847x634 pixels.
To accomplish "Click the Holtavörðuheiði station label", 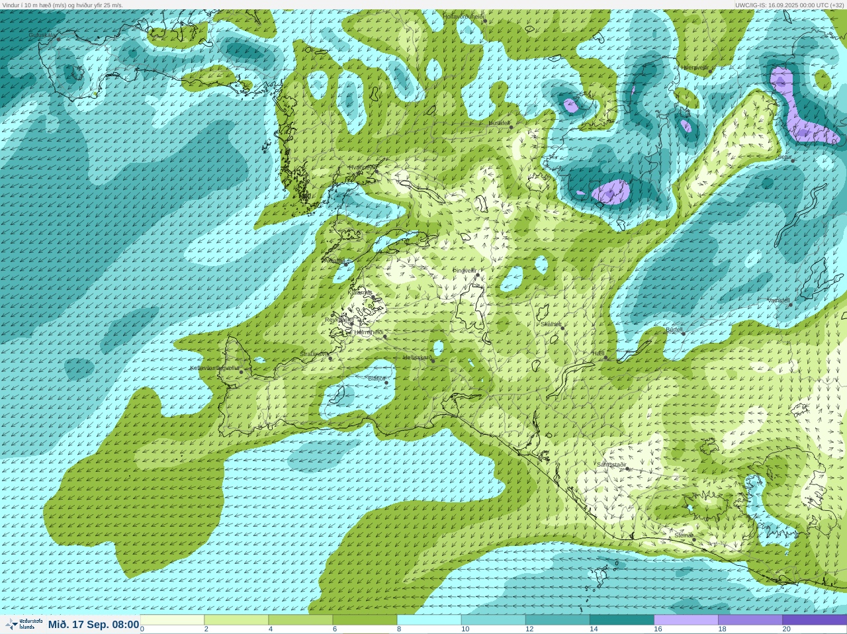I will (x=464, y=16).
